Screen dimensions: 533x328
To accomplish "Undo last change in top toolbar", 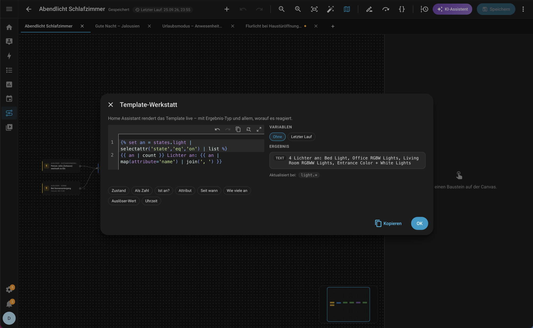I will tap(243, 9).
